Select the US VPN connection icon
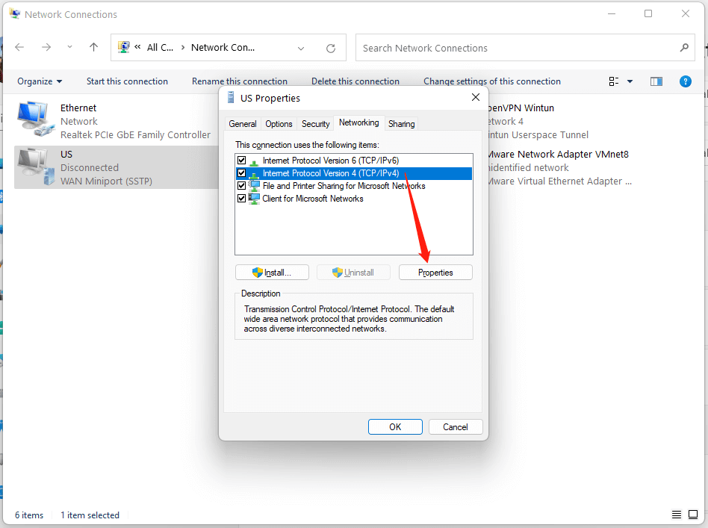Screen dimensions: 708x528 click(x=36, y=167)
